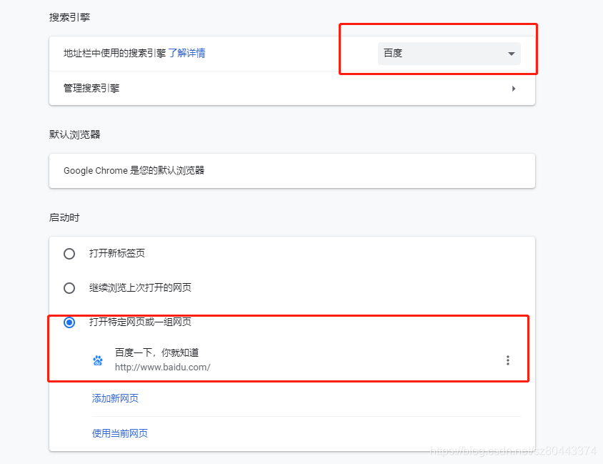
Task: Click the 使用当前网页 link
Action: coord(119,433)
